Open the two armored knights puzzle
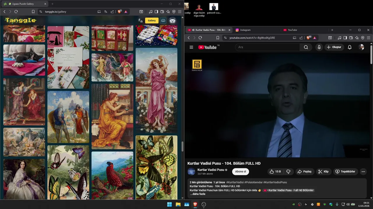The width and height of the screenshot is (373, 209). pos(68,117)
